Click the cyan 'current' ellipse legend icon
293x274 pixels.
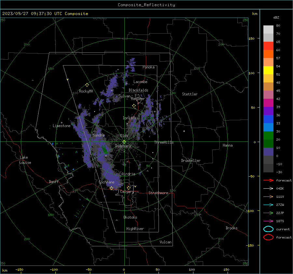click(268, 229)
